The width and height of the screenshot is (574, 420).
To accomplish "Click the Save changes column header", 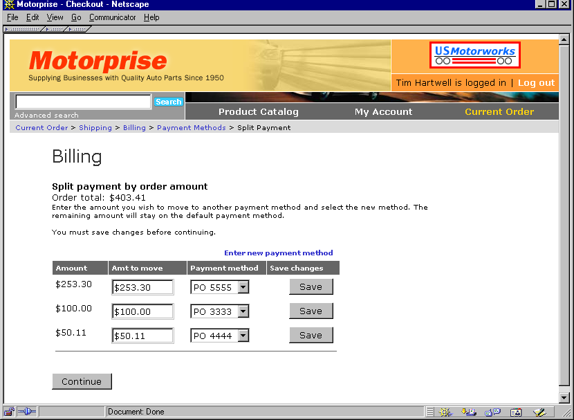I will point(303,268).
